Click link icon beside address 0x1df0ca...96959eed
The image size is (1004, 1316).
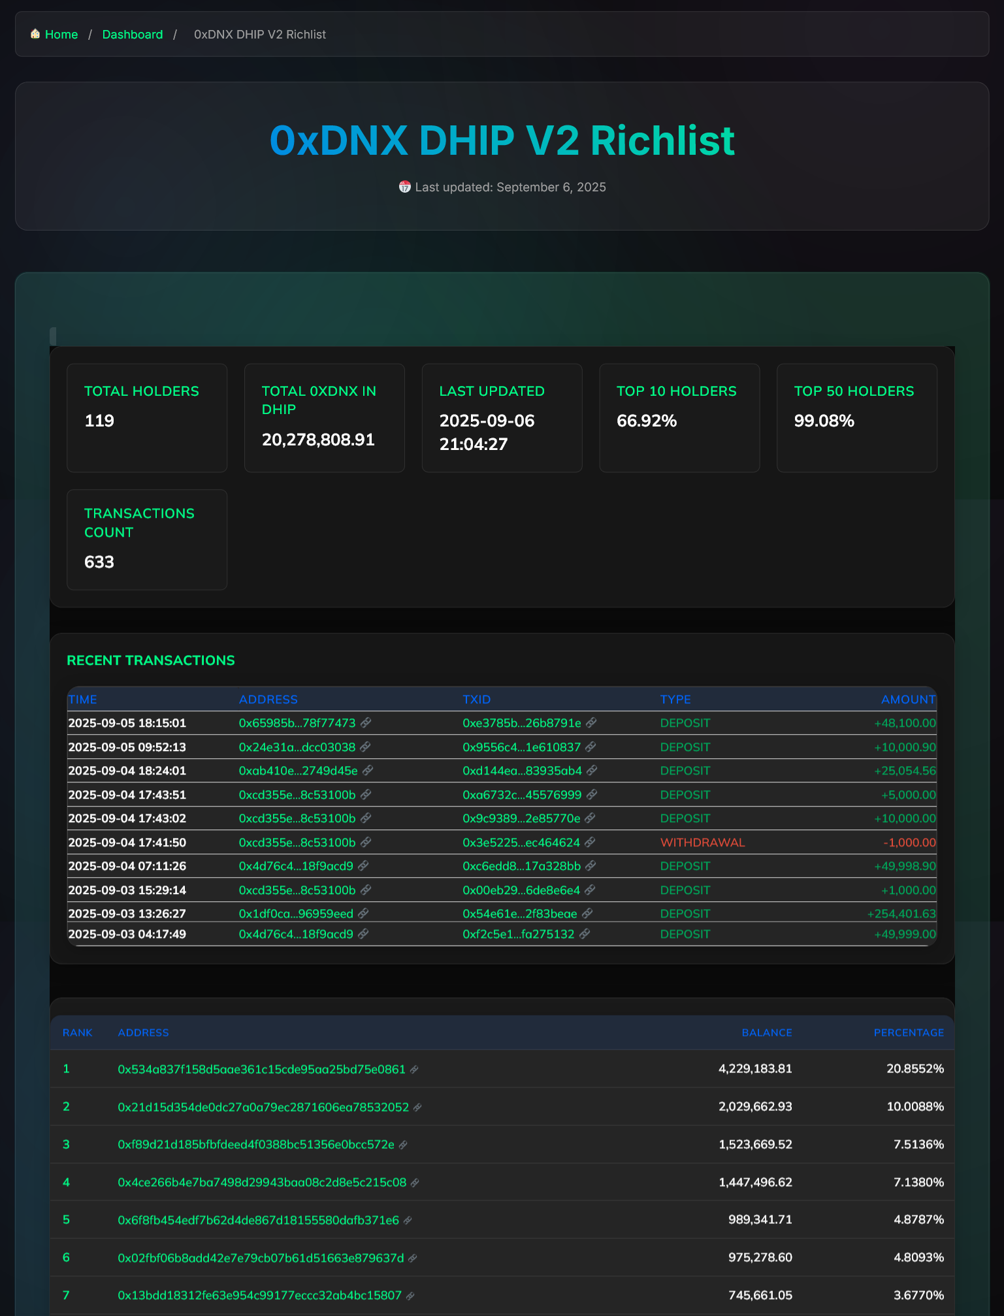(x=363, y=914)
